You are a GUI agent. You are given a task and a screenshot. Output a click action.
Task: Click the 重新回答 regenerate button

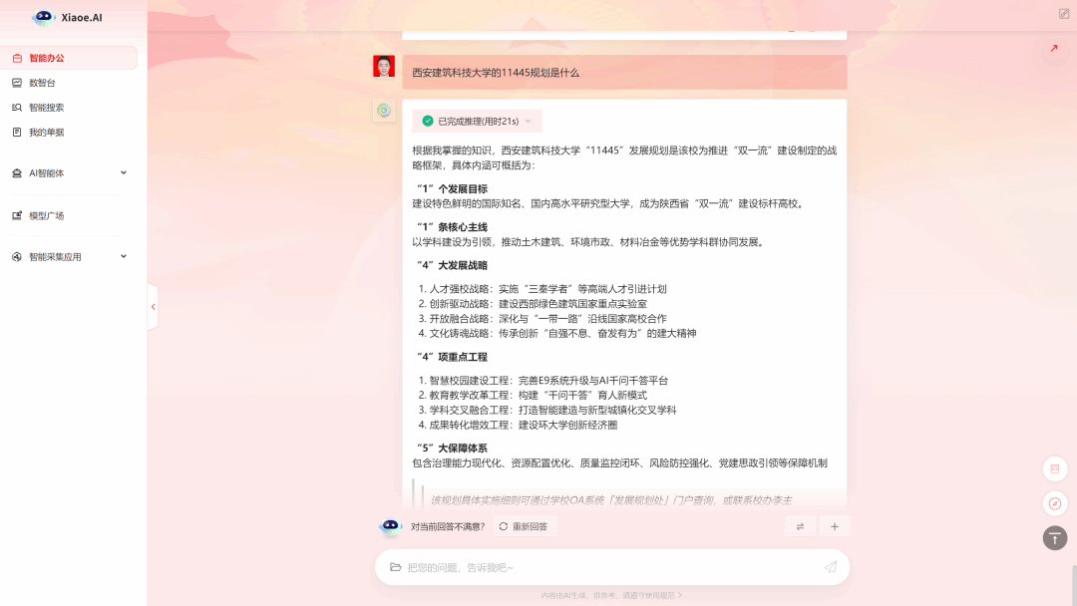(x=524, y=526)
